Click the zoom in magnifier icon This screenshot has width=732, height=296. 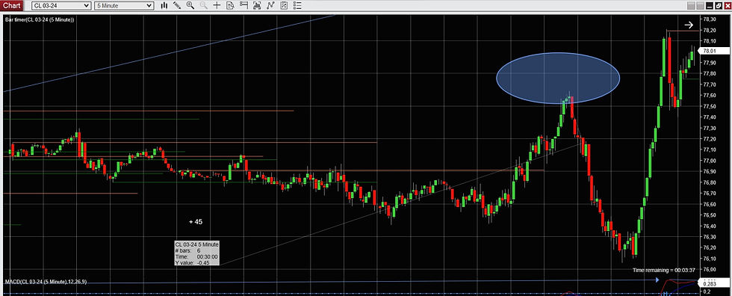click(190, 5)
